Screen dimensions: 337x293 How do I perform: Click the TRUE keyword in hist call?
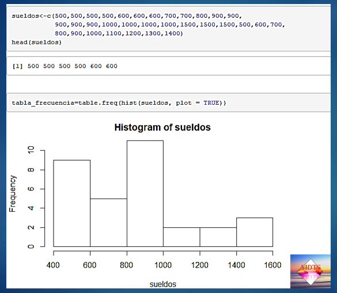211,103
